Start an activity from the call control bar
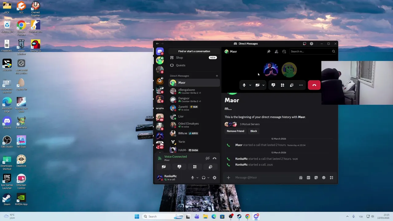 282,85
